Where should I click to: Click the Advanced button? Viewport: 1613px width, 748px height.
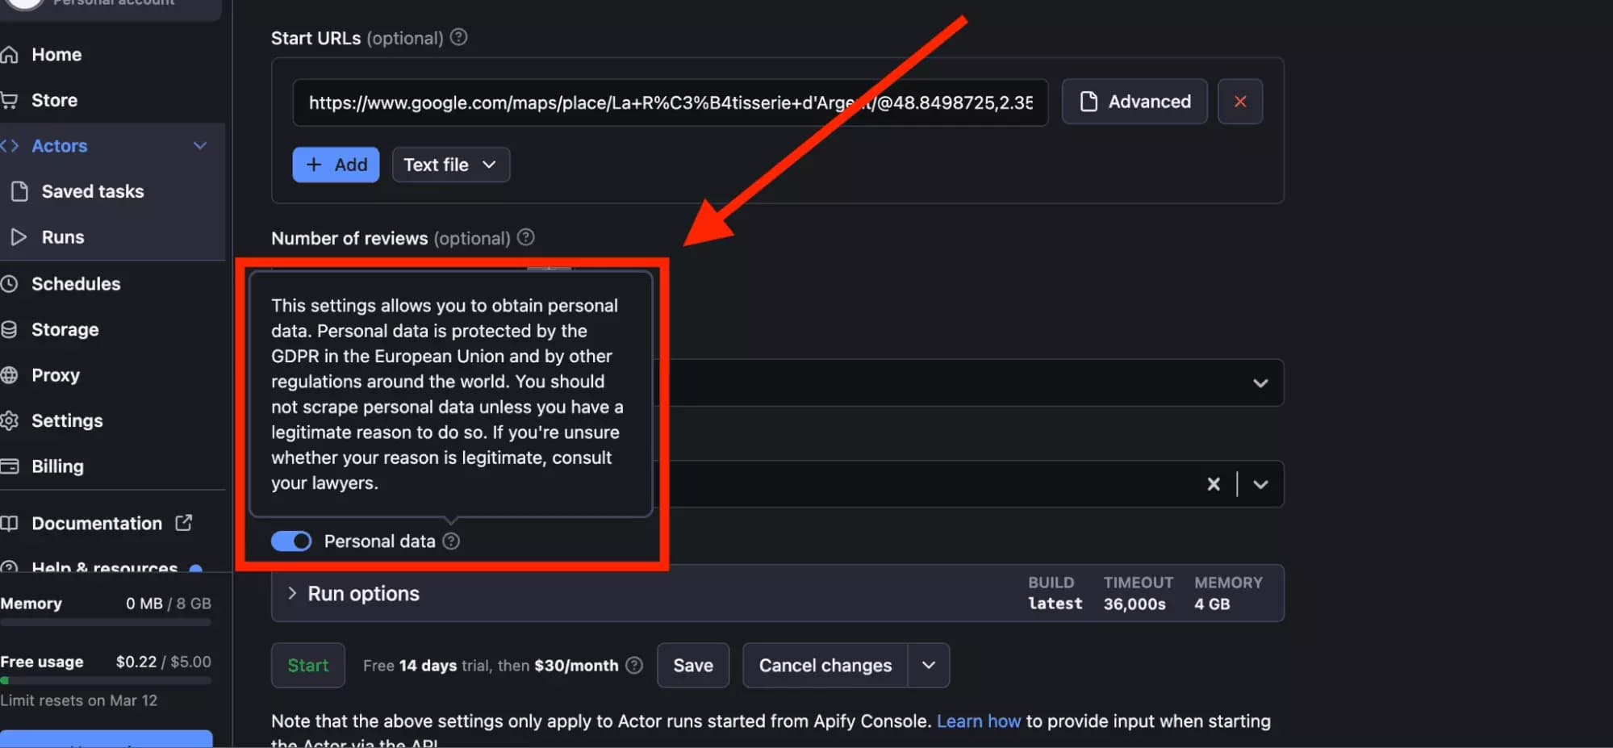[1133, 101]
